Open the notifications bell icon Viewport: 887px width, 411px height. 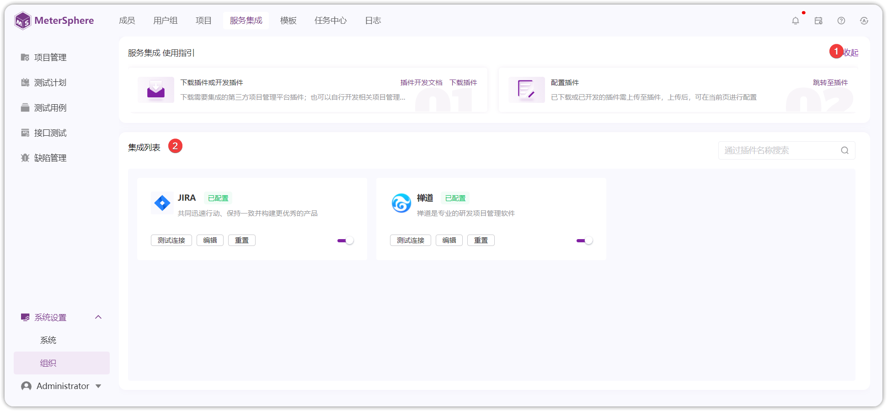click(x=796, y=21)
